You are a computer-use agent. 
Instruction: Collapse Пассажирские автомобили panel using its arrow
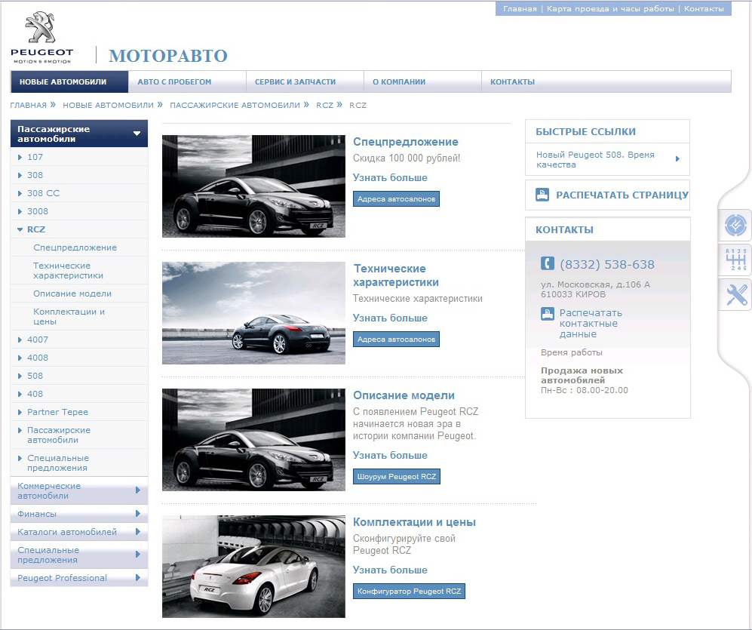pos(137,133)
